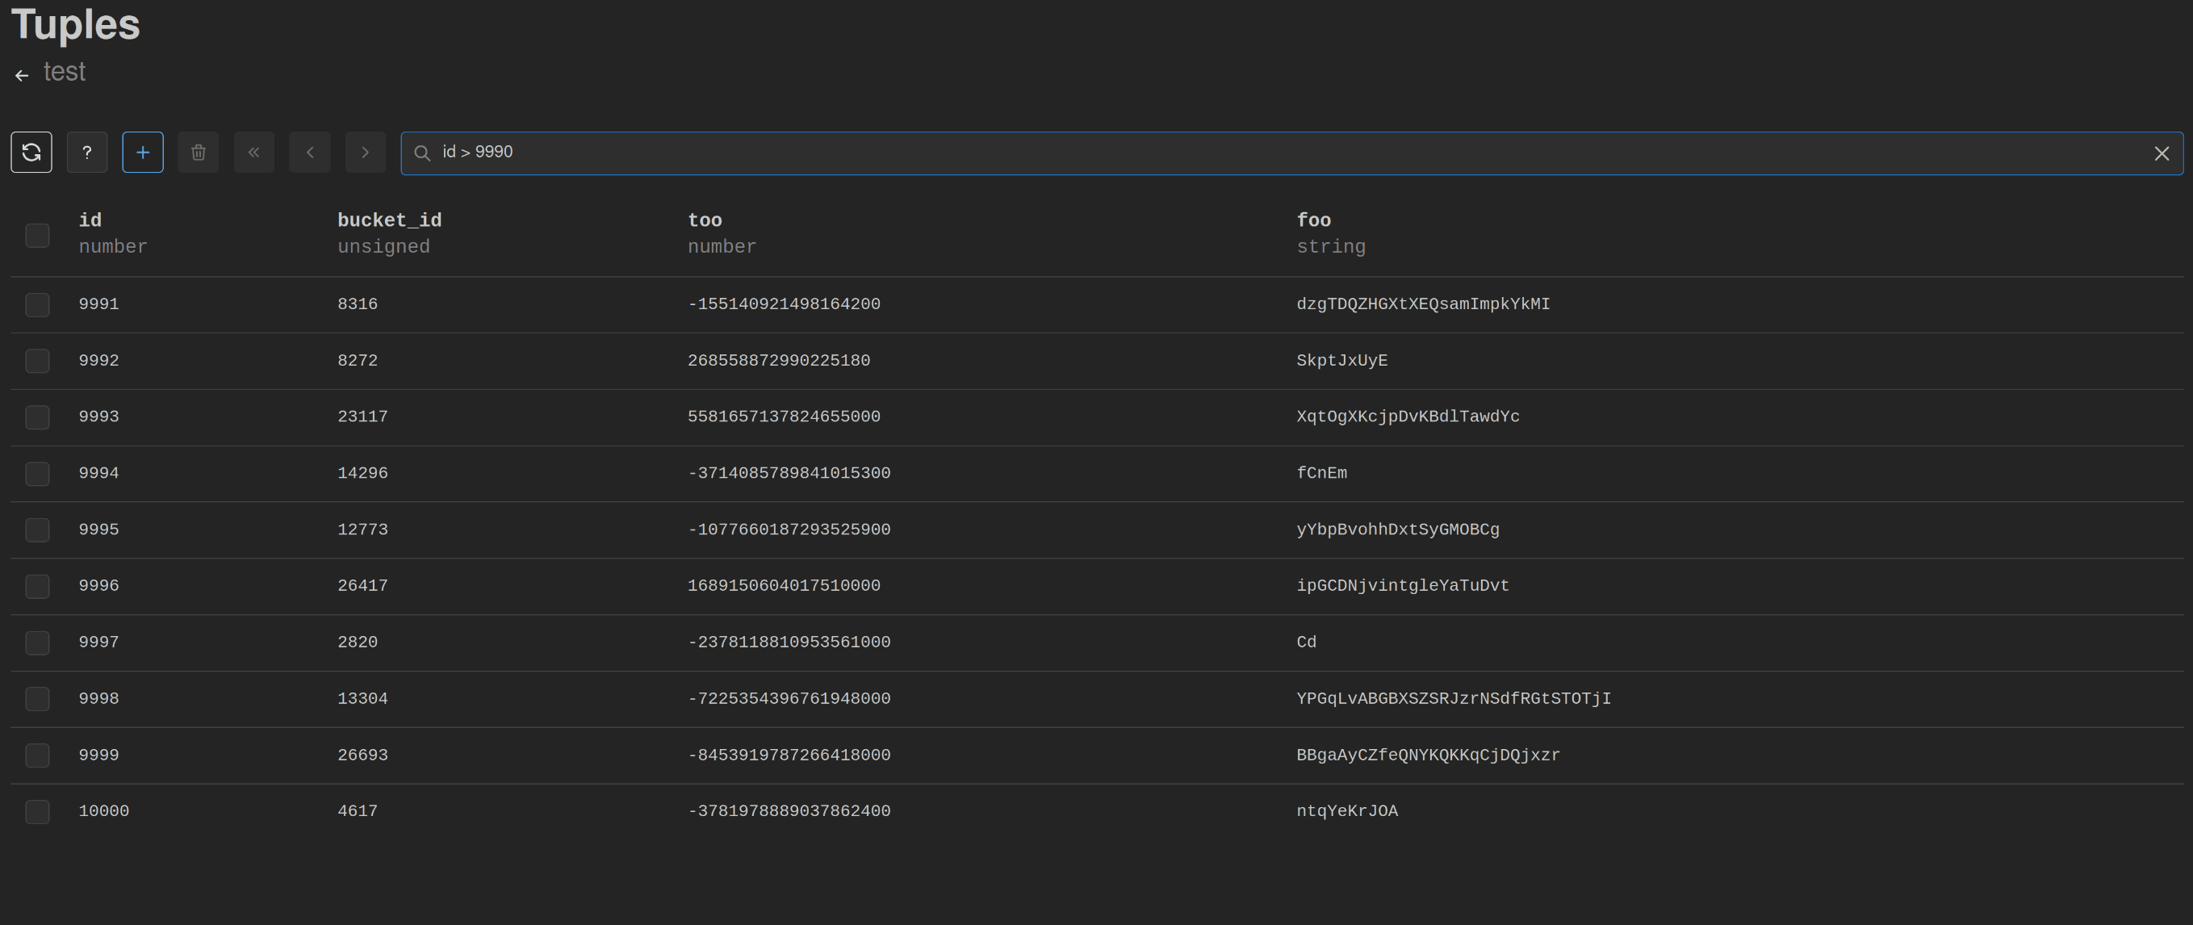The image size is (2193, 925).
Task: Select too value 1689150604017510000
Action: point(784,585)
